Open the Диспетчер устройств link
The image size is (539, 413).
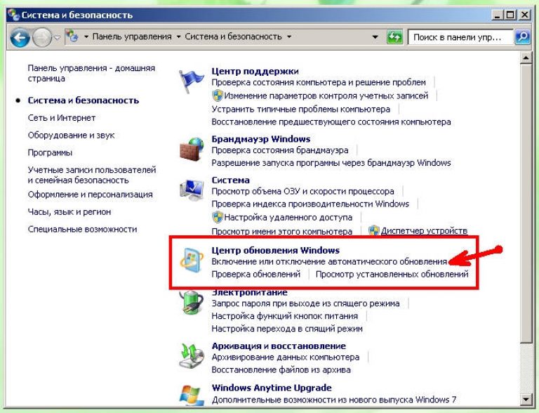425,231
